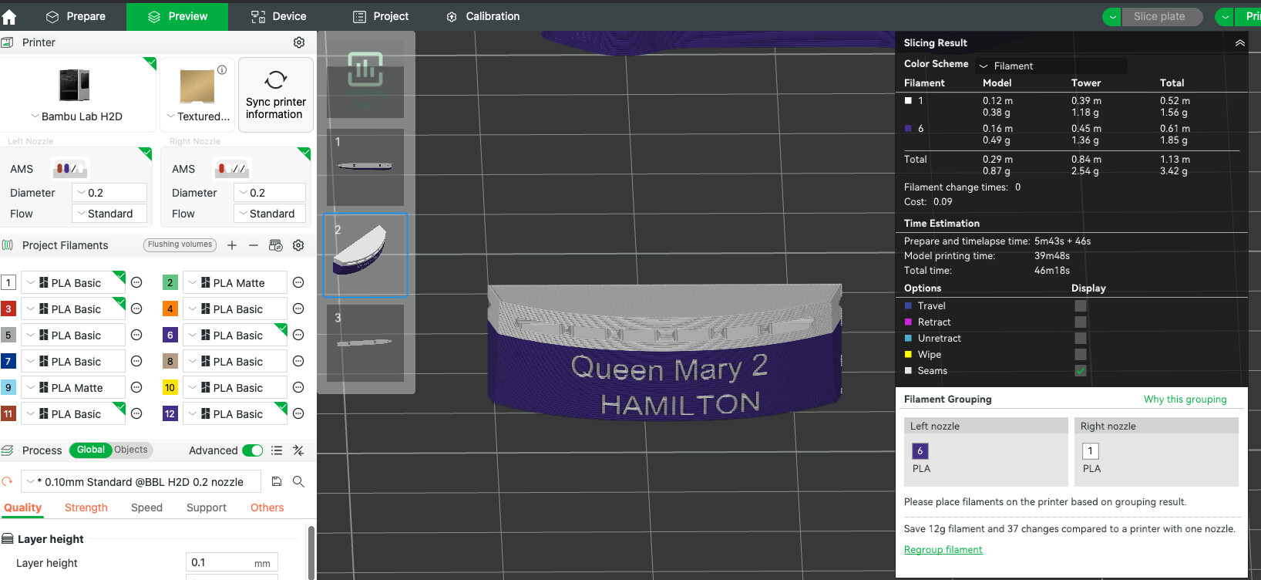Screen dimensions: 1261x580
Task: Go to the Home screen icon
Action: click(9, 16)
